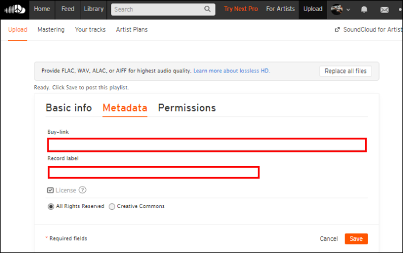Click the SoundCloud logo icon
Screen dimensions: 403x253
pos(15,9)
